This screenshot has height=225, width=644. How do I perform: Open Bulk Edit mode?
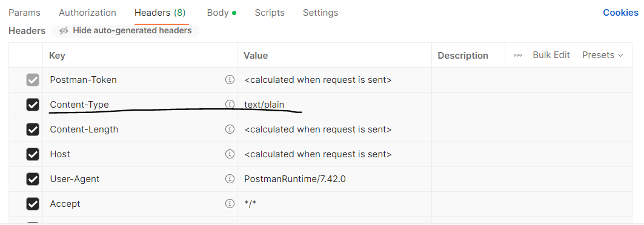click(x=551, y=55)
